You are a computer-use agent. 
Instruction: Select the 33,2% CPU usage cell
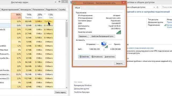pyautogui.click(x=16, y=74)
